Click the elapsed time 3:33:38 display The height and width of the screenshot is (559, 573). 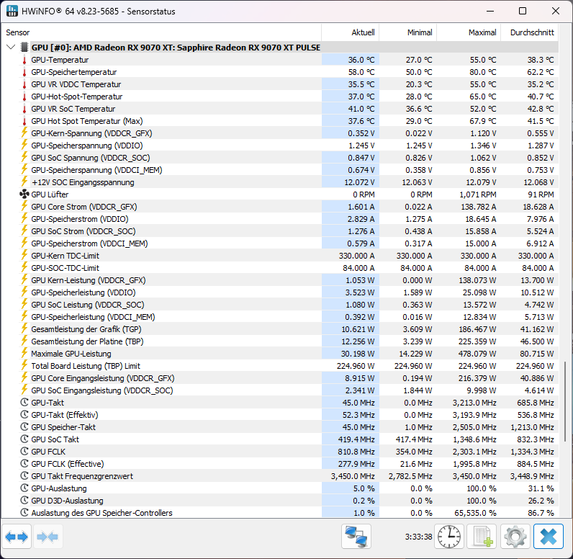pos(418,537)
